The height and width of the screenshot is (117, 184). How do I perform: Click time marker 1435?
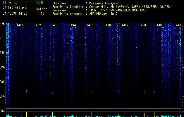pos(90,25)
